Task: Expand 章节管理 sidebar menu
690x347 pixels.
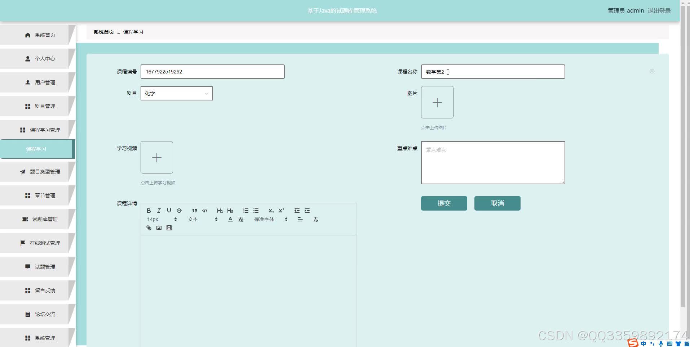Action: [37, 195]
